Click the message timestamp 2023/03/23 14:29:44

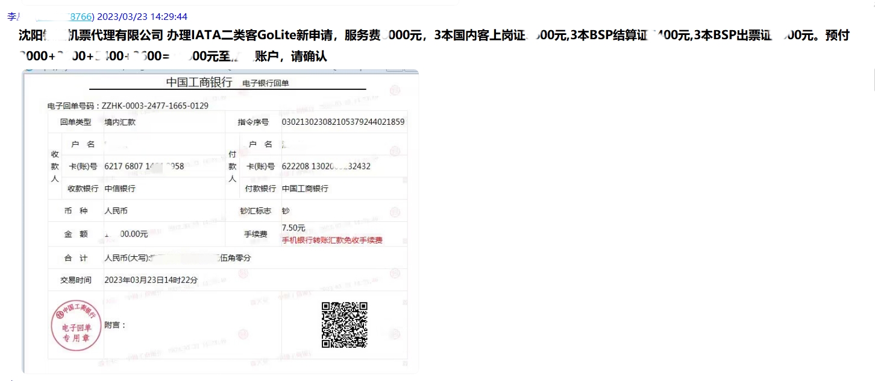coord(141,16)
